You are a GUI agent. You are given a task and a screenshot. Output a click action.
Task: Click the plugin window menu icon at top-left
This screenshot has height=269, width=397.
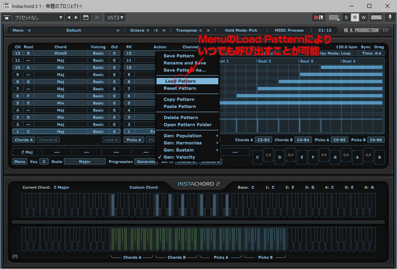[7, 17]
